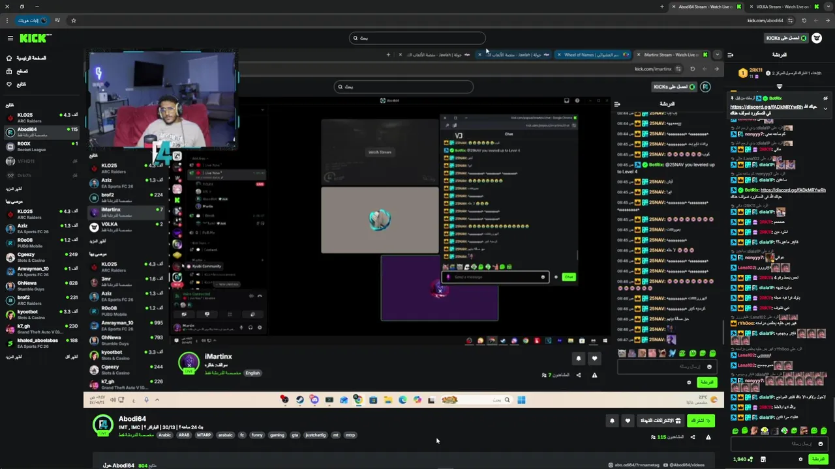The image size is (835, 469).
Task: Click the green subscribe button
Action: 701,421
